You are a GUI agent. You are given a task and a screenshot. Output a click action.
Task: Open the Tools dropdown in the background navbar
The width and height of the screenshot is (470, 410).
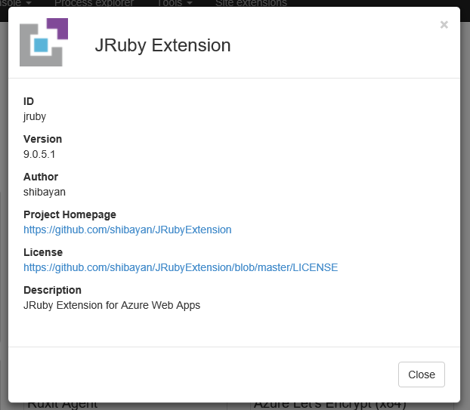(175, 3)
